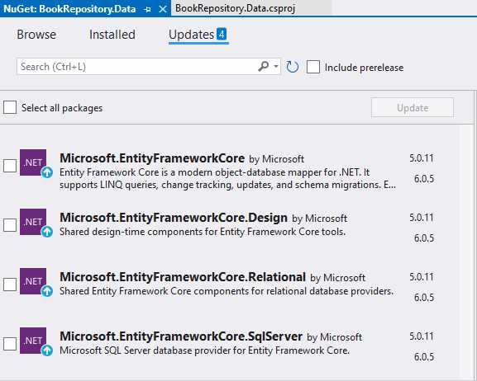Image resolution: width=477 pixels, height=381 pixels.
Task: Click version 6.0.5 of EntityFrameworkCore.Relational
Action: point(424,298)
